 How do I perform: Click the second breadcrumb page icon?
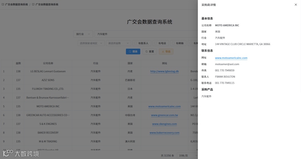pyautogui.click(x=33, y=4)
